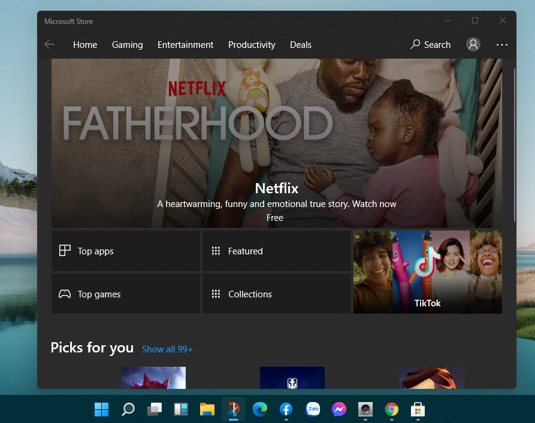535x423 pixels.
Task: Launch Google Chrome from taskbar
Action: point(392,409)
